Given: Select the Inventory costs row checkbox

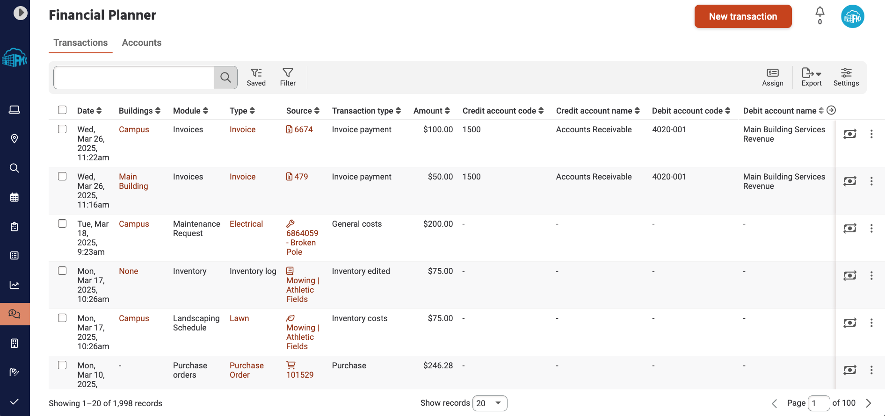Looking at the screenshot, I should click(62, 318).
